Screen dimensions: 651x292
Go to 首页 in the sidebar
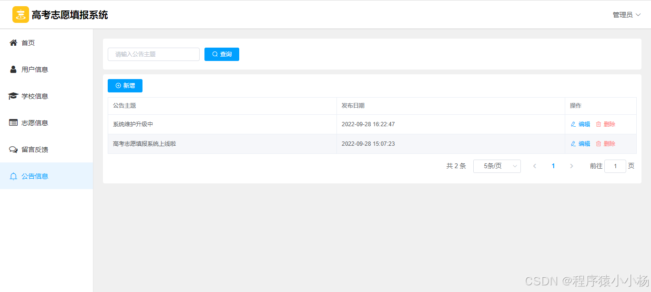pos(47,43)
